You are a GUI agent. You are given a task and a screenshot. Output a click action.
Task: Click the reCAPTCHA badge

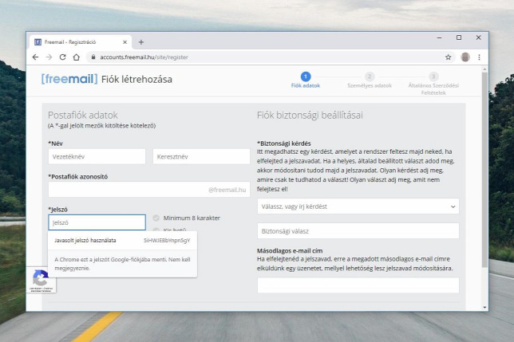click(41, 280)
